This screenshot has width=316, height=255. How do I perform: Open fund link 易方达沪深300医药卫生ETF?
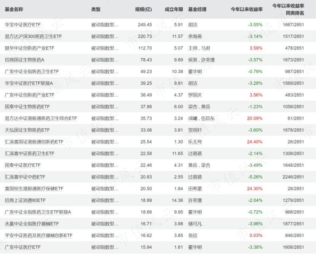[33, 37]
